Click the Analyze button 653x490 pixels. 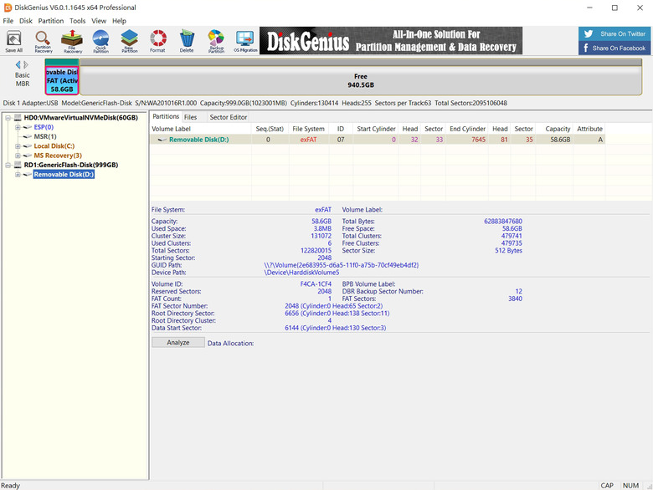pos(178,342)
